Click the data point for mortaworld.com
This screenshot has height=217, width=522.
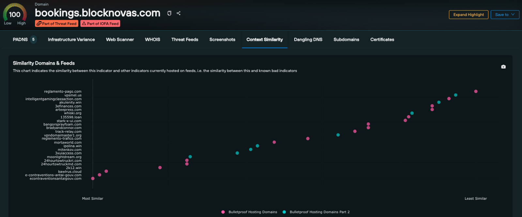(274, 142)
